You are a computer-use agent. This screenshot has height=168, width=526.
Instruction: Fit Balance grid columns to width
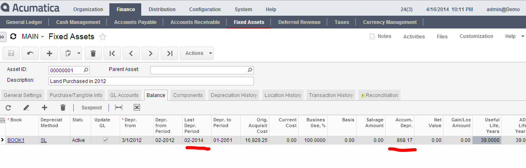click(x=119, y=107)
